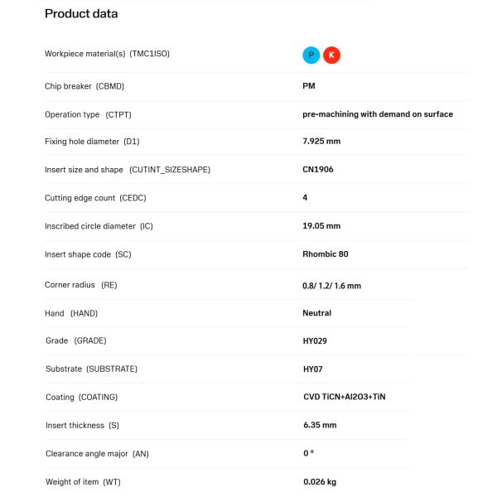Click the Rhombic 80 shape code value

tap(326, 253)
